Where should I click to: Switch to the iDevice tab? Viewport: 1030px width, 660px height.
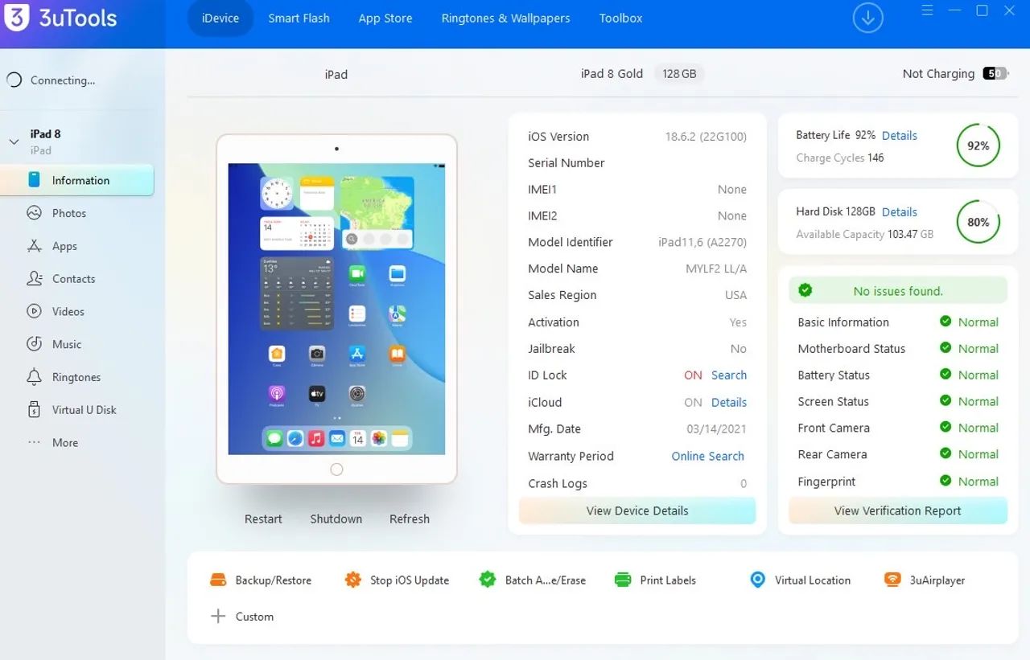click(220, 18)
